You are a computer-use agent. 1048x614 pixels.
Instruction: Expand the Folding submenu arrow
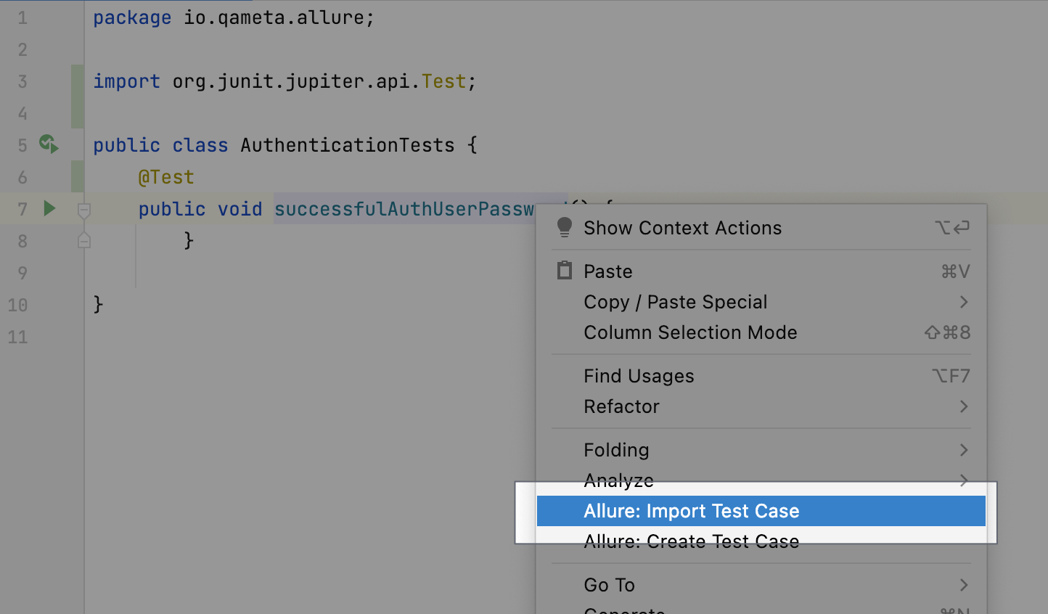click(x=964, y=450)
